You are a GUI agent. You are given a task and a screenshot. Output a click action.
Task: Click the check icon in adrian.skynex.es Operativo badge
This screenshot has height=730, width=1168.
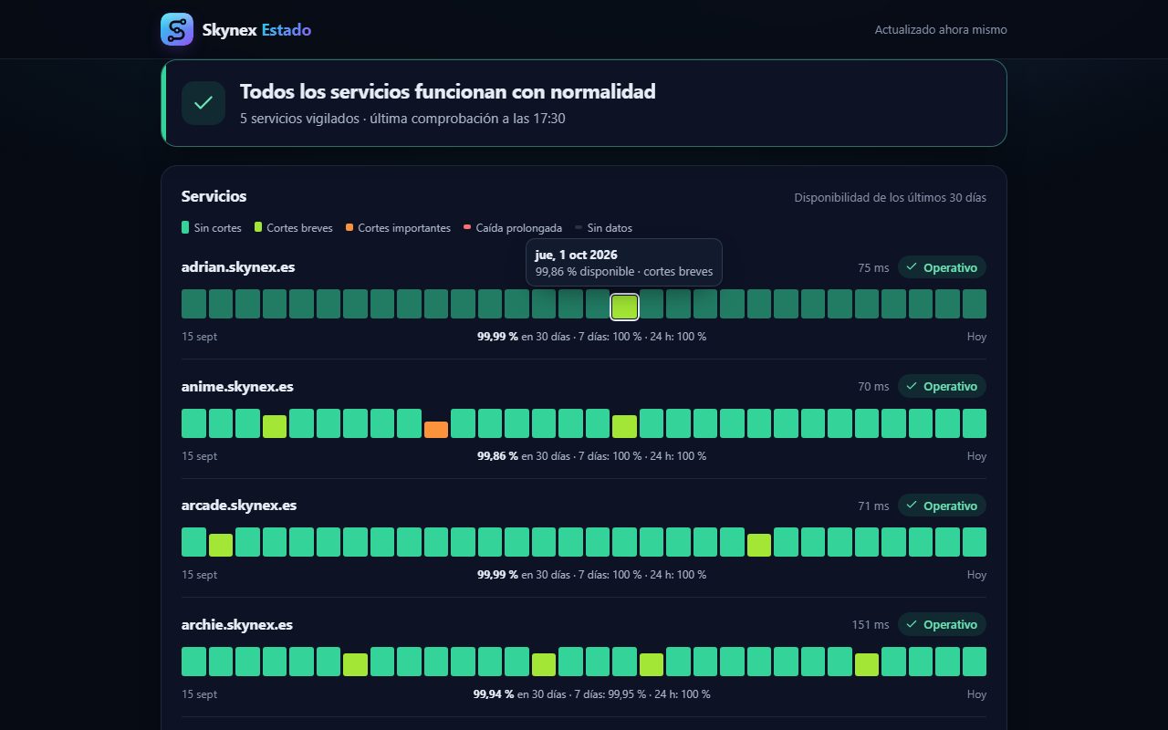(912, 267)
